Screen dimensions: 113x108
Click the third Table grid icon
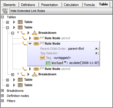pyautogui.click(x=20, y=80)
